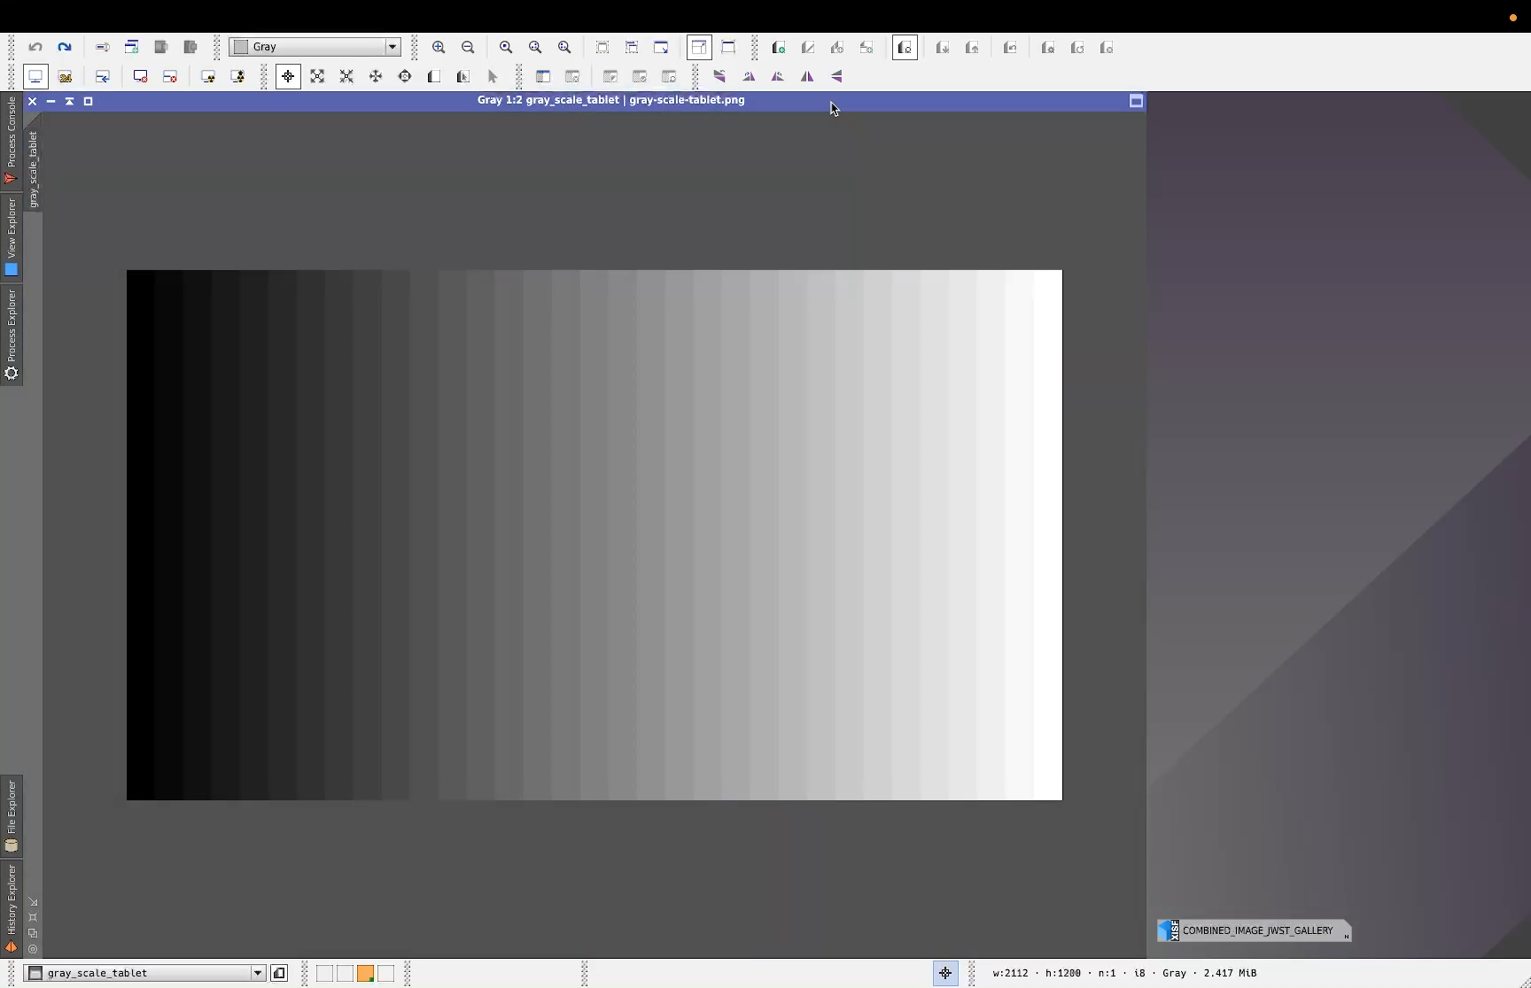Image resolution: width=1531 pixels, height=988 pixels.
Task: Select the New Preview mode tool
Action: coord(434,76)
